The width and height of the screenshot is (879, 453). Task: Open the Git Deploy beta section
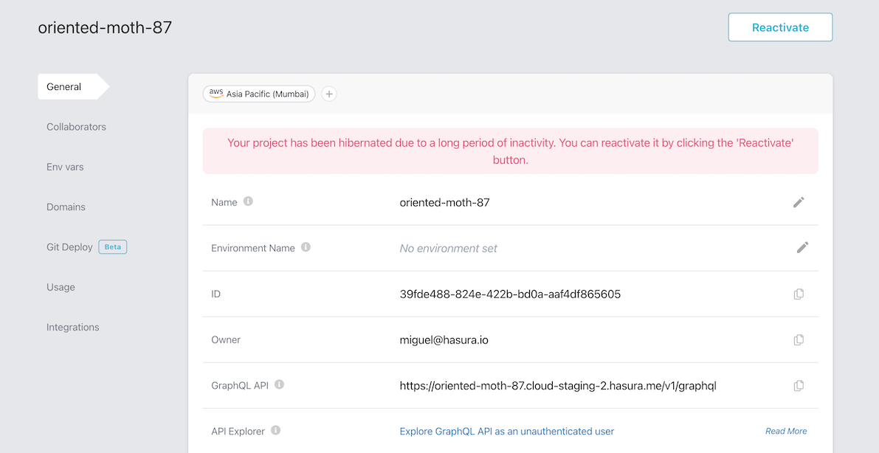coord(70,247)
